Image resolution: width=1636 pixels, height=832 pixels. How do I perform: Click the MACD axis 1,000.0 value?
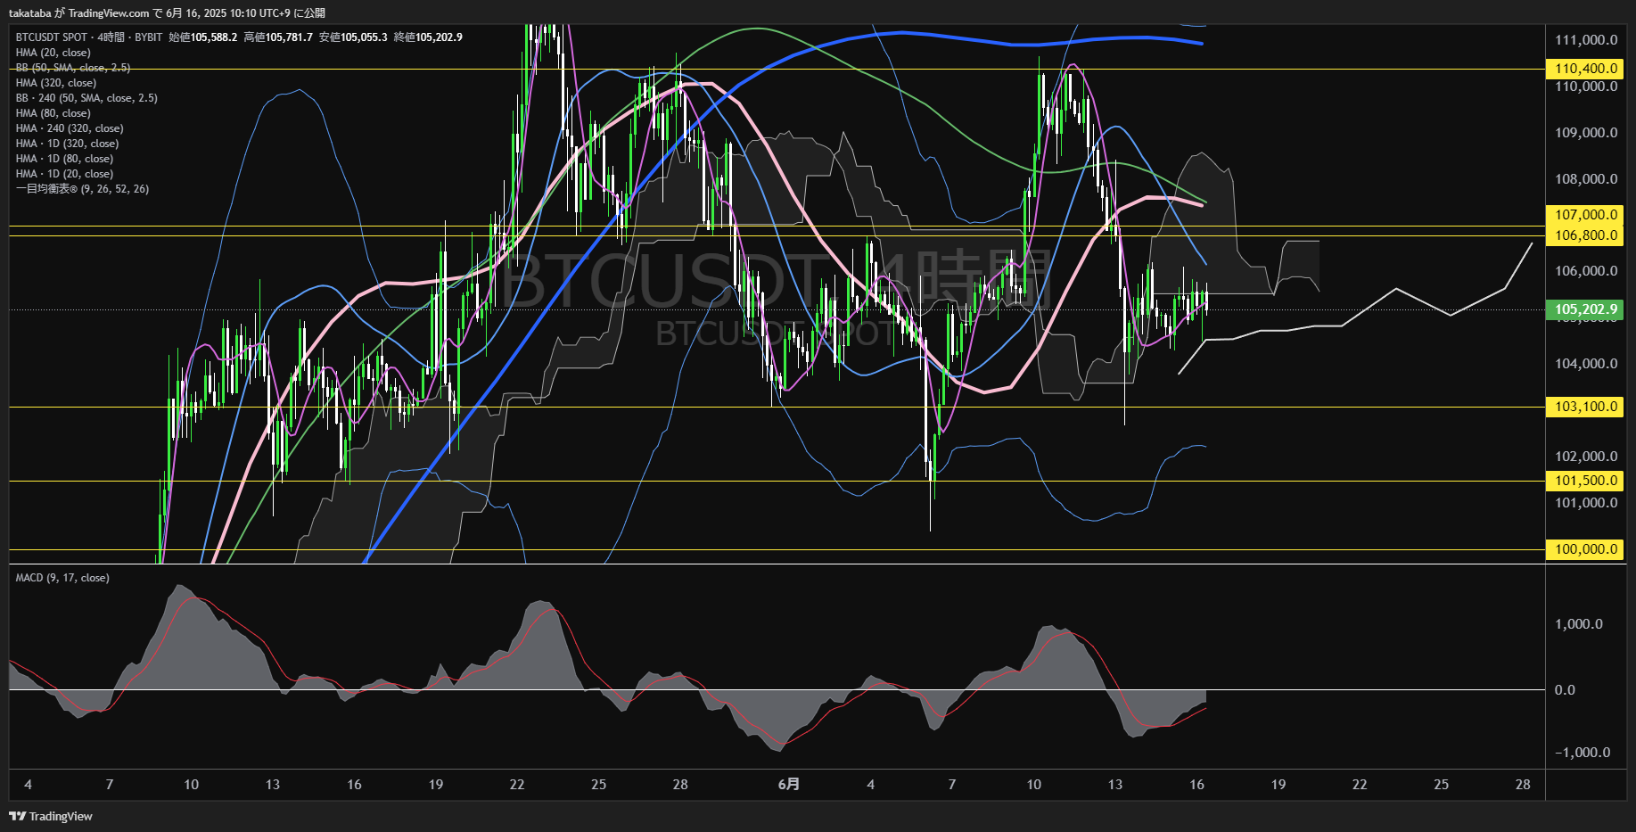click(x=1579, y=624)
